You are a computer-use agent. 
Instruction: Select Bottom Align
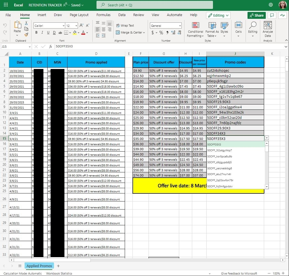point(110,24)
